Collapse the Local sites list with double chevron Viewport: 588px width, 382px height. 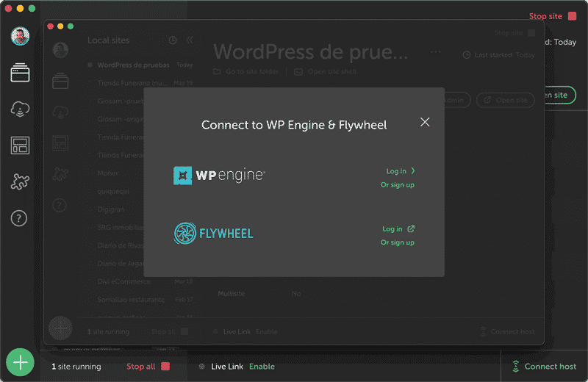pos(190,40)
